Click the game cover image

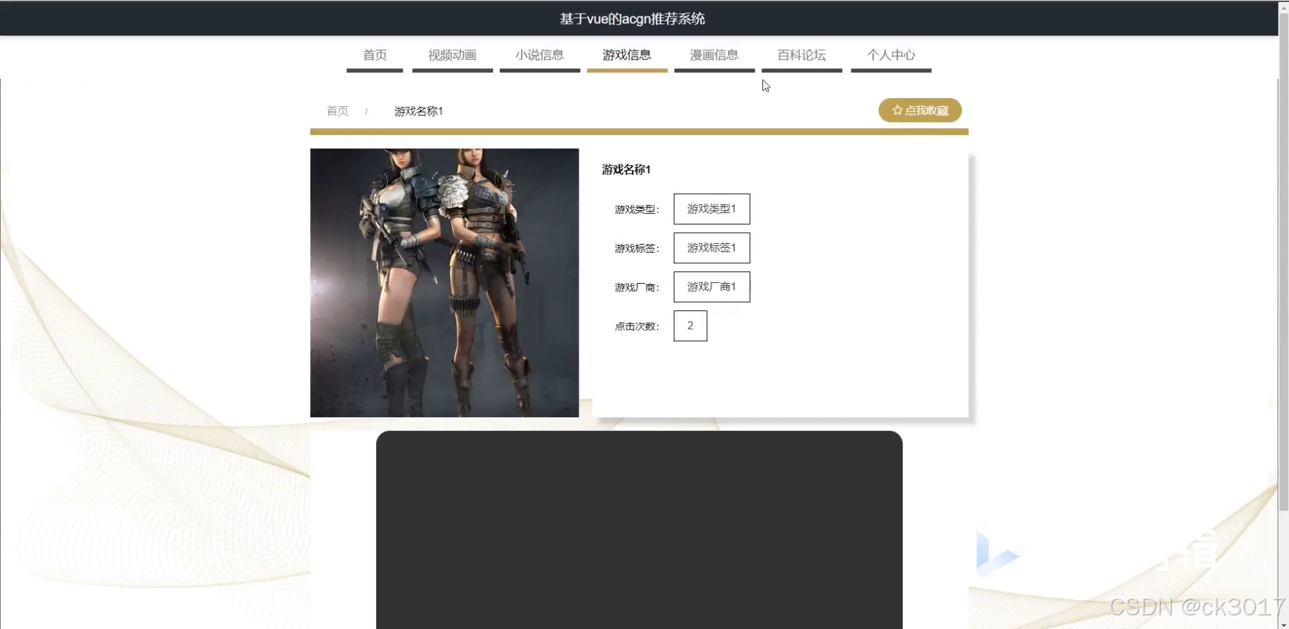[x=445, y=283]
